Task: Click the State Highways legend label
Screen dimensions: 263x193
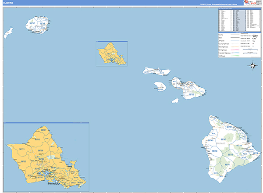Action: point(223,47)
